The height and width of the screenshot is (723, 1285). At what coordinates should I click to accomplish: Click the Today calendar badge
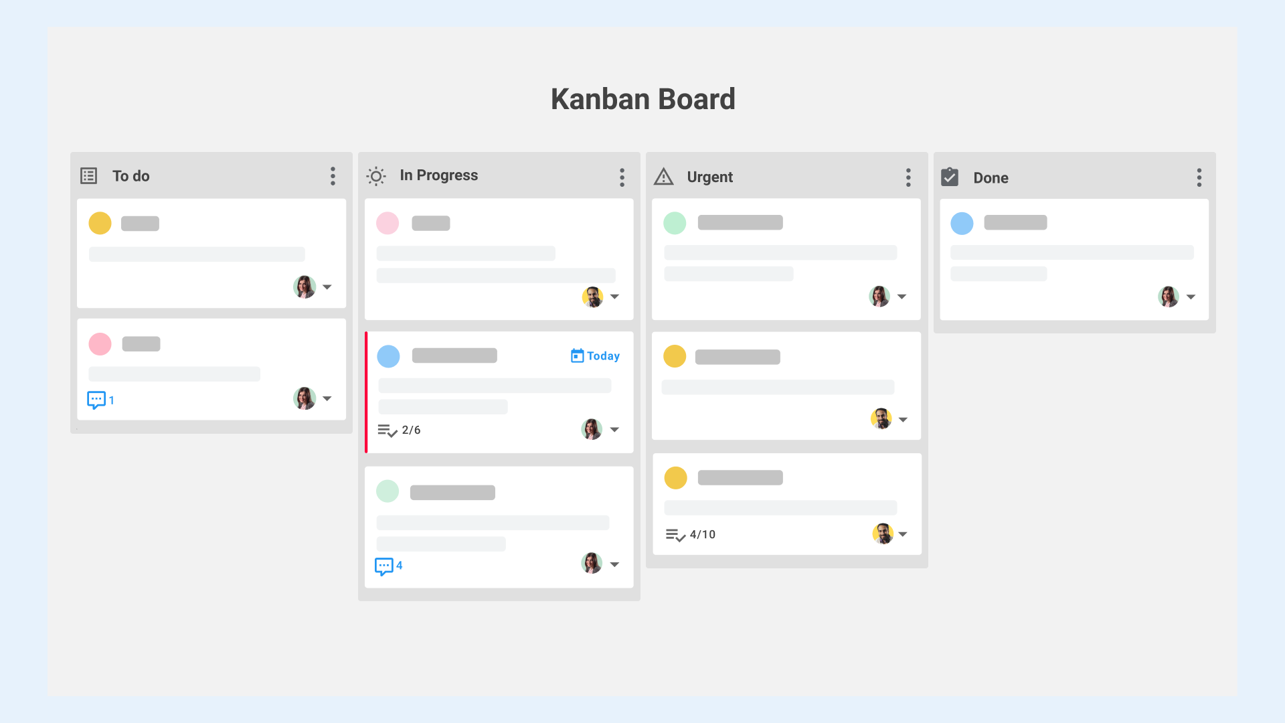(595, 355)
